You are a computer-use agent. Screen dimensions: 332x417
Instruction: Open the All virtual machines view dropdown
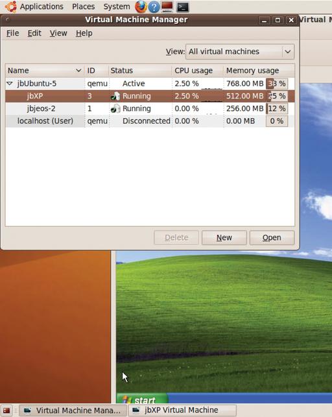tap(240, 52)
